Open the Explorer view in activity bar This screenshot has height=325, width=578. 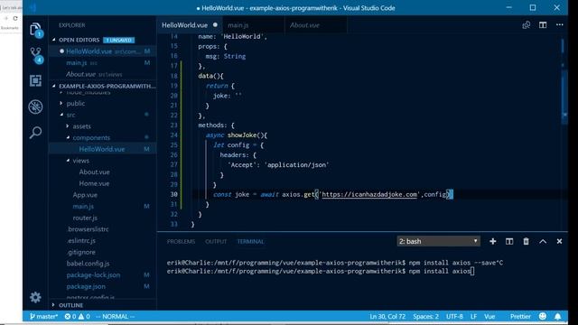[36, 30]
